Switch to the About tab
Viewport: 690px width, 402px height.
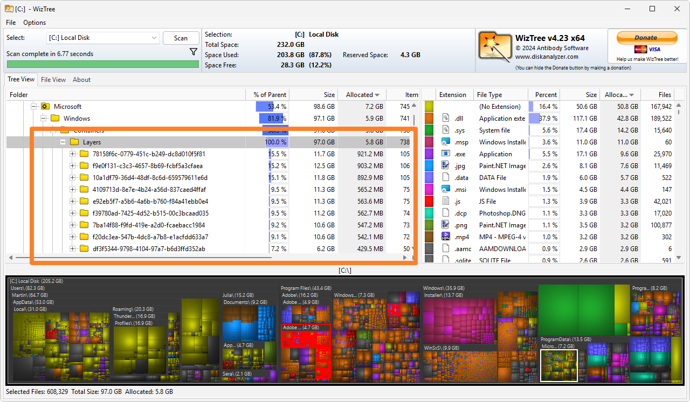81,80
